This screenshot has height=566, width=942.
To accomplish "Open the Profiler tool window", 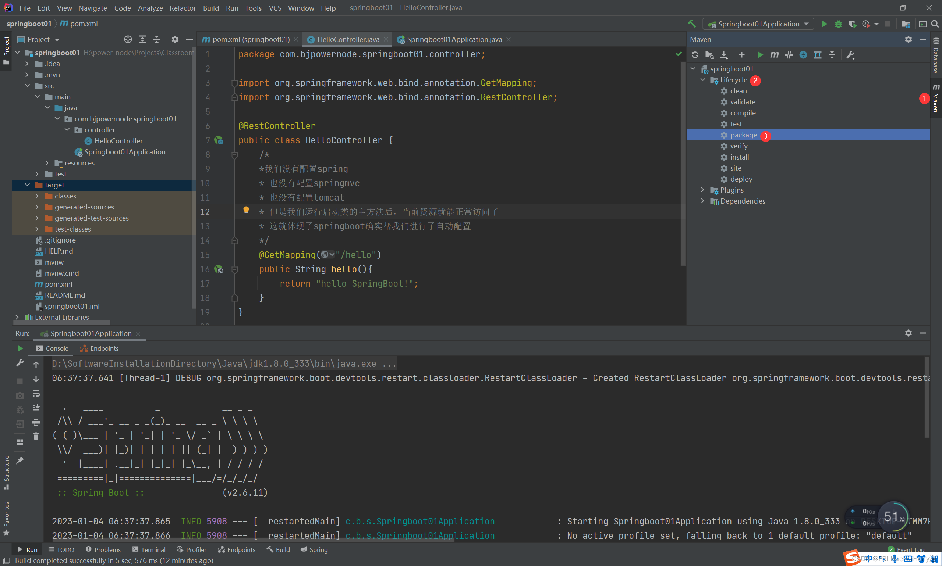I will (192, 549).
